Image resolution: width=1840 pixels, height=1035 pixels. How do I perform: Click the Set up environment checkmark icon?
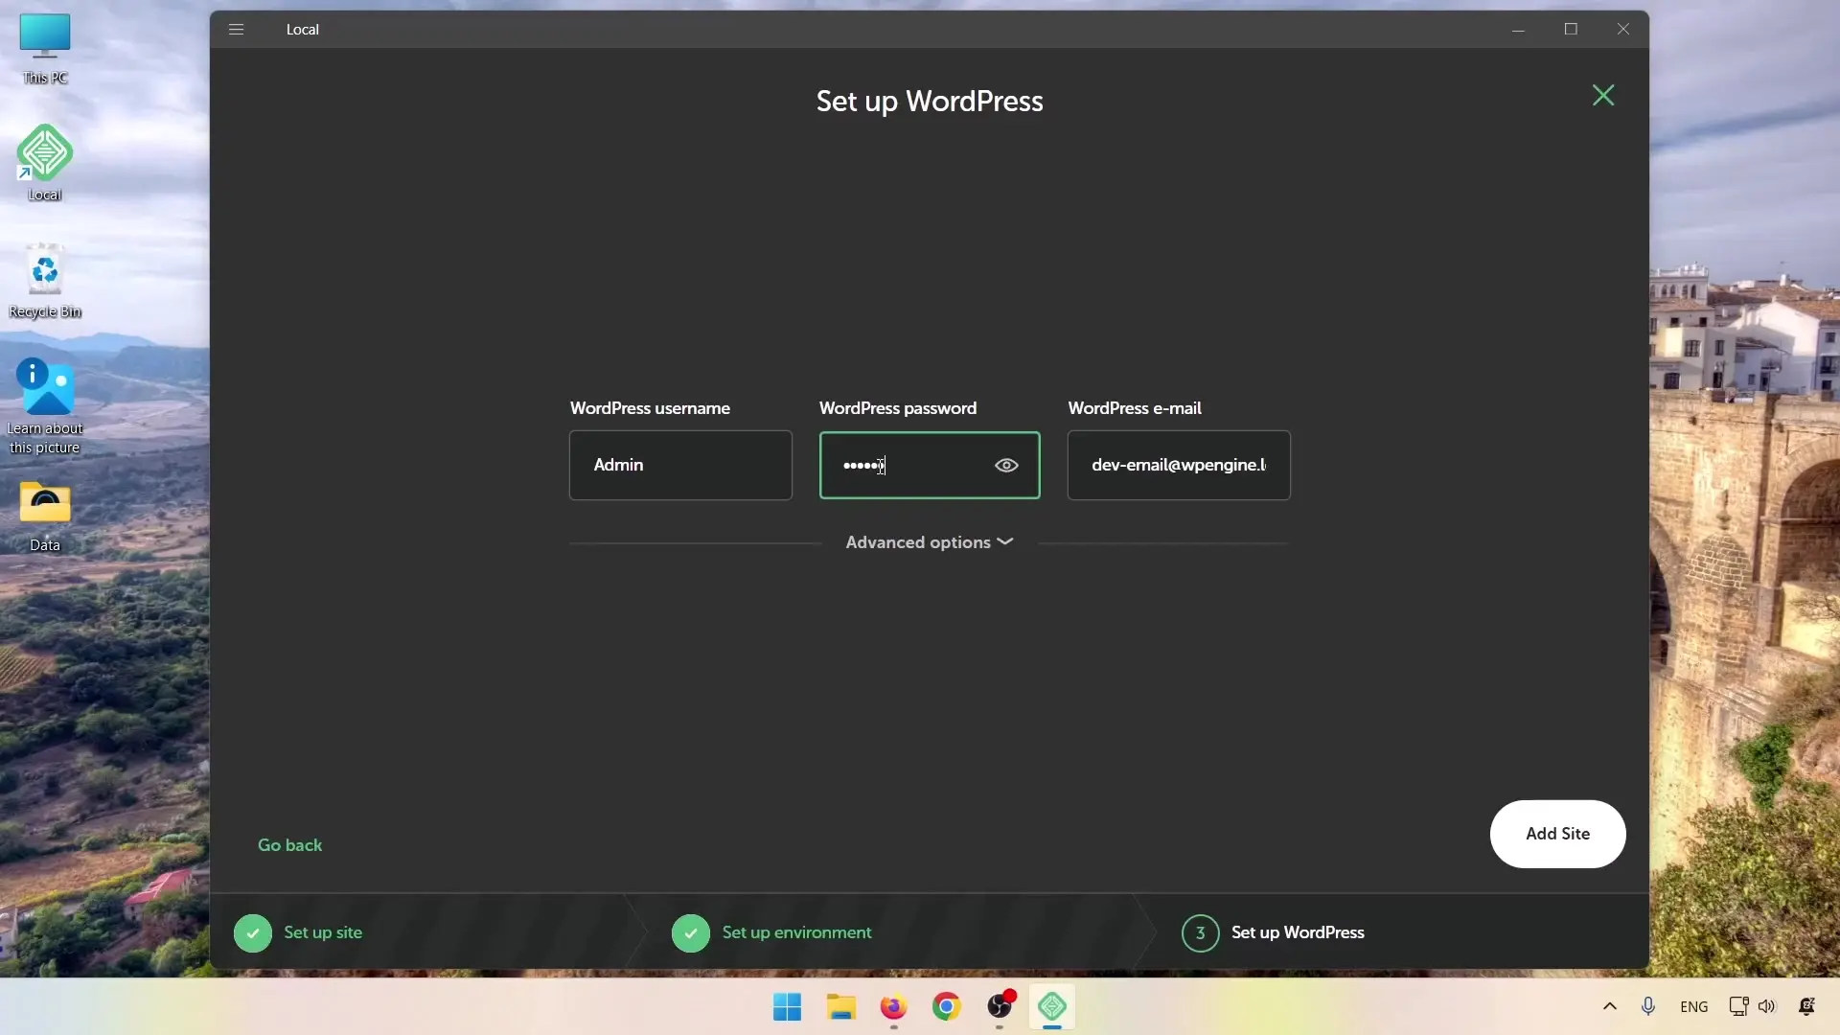691,933
